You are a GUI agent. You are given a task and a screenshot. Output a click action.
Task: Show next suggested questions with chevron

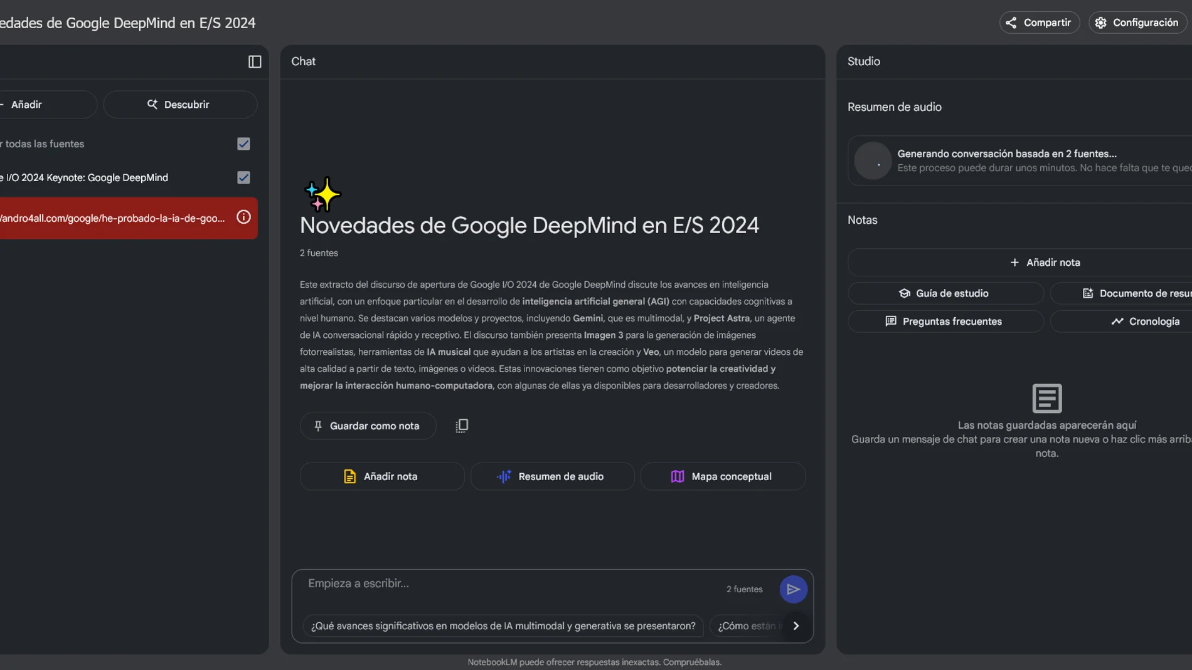[x=796, y=626]
